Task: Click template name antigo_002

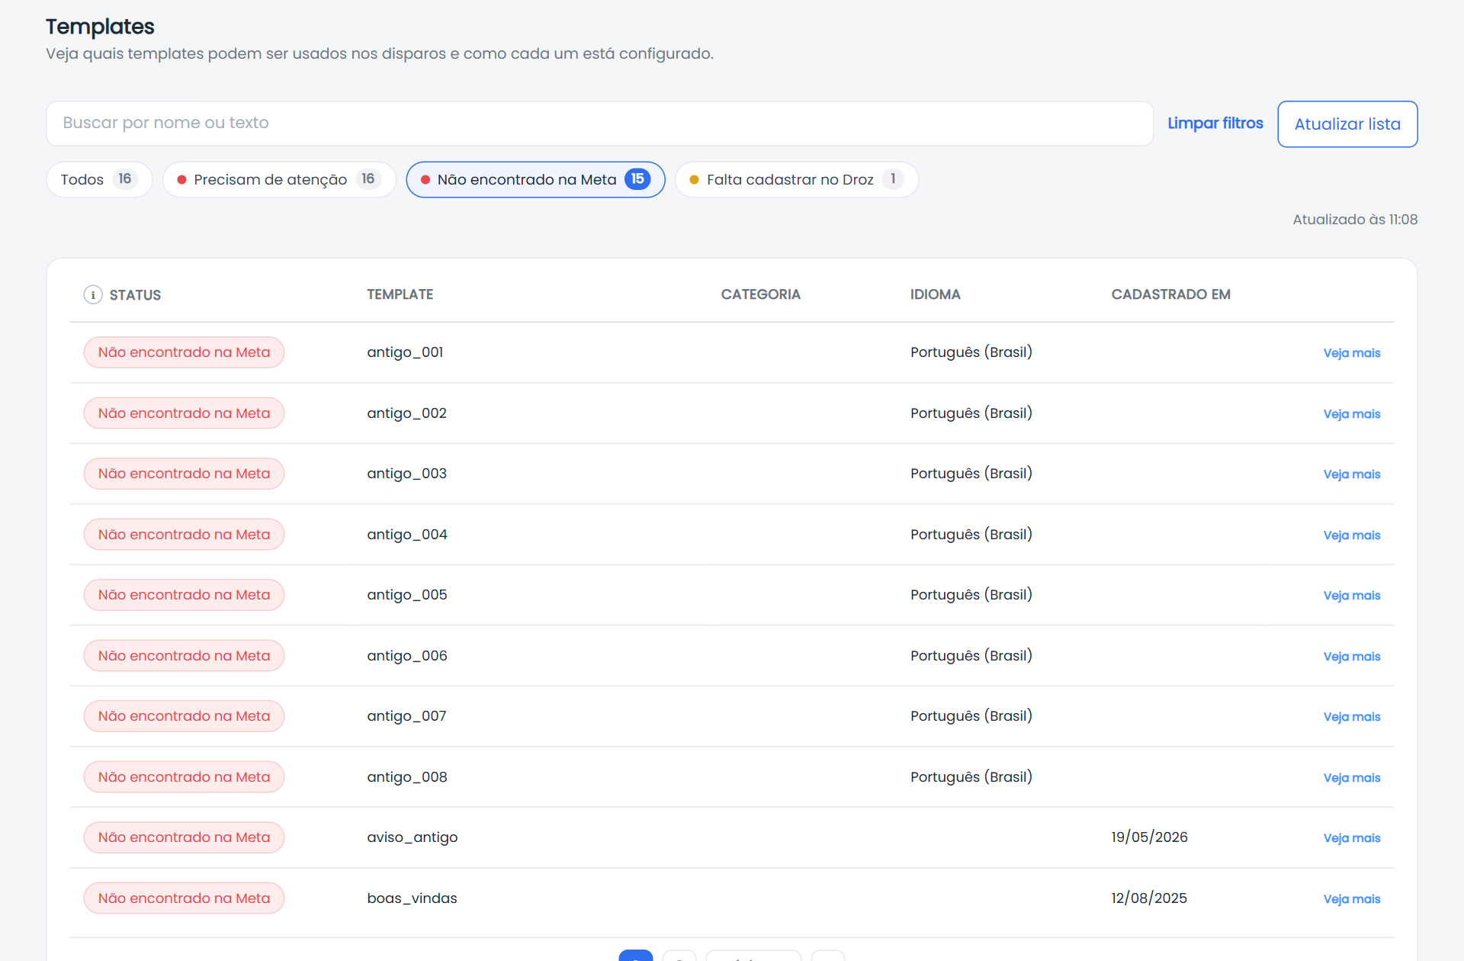Action: 406,413
